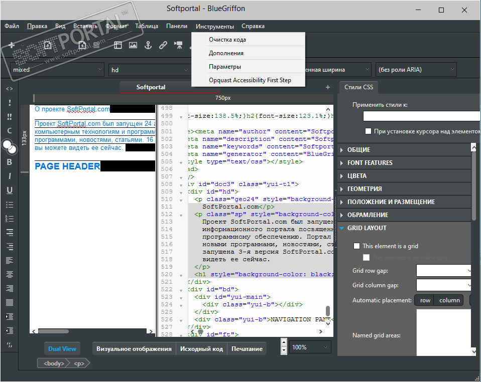Expand the ОБРАМЛЕНИЕ section
The image size is (481, 382).
[404, 215]
